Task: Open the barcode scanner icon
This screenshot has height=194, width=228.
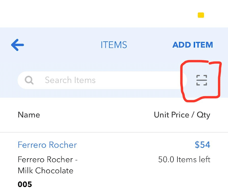Action: click(x=202, y=80)
